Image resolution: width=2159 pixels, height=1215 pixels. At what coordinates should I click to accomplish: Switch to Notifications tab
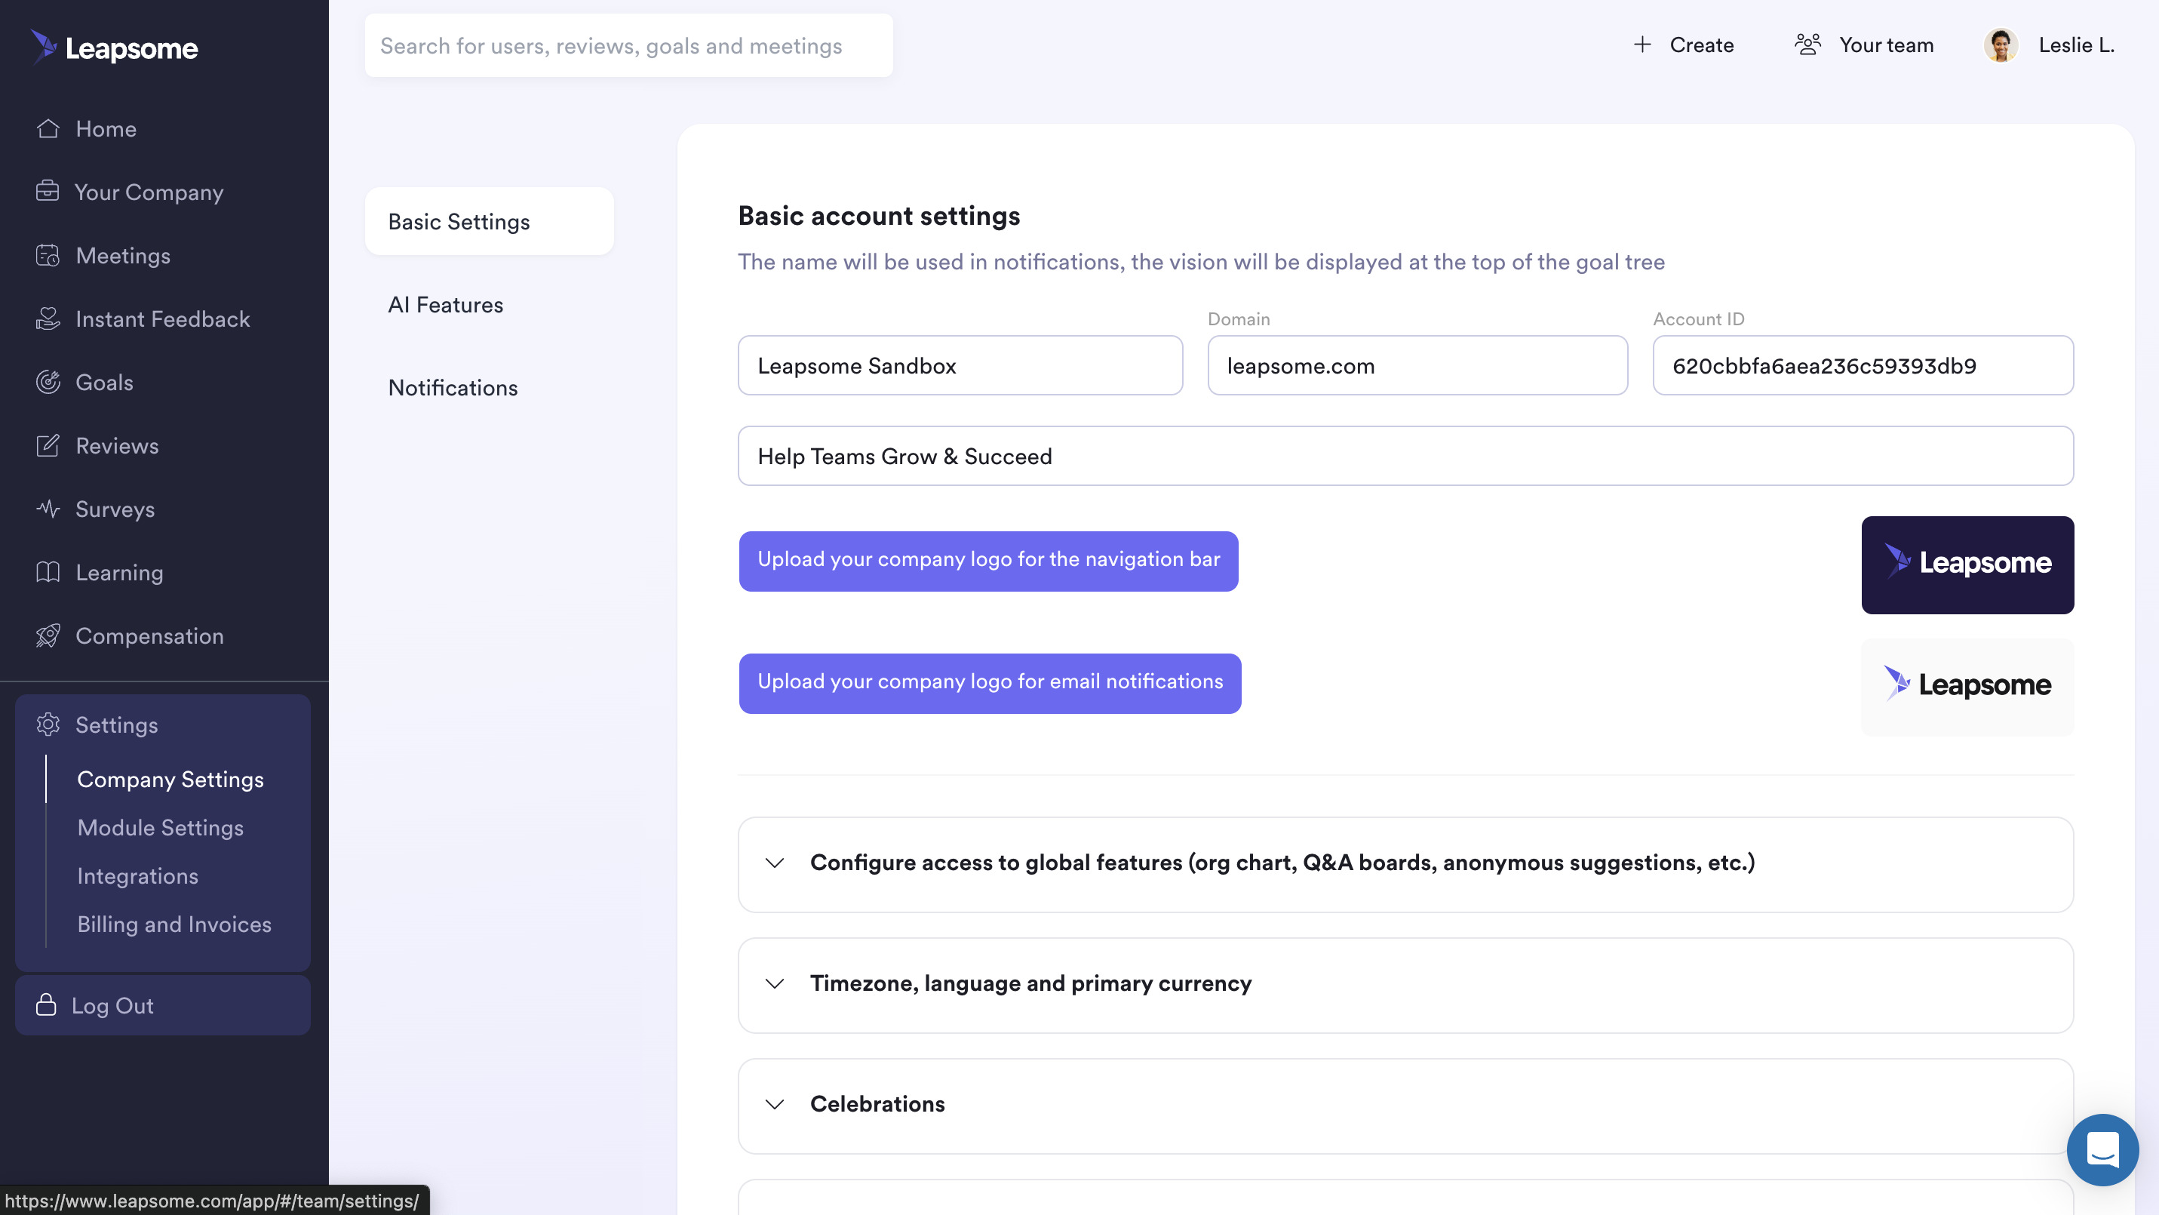[x=453, y=387]
